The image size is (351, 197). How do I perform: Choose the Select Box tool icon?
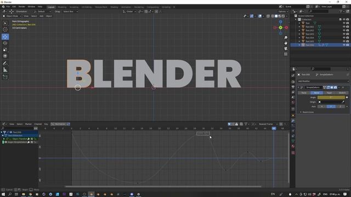(5, 23)
